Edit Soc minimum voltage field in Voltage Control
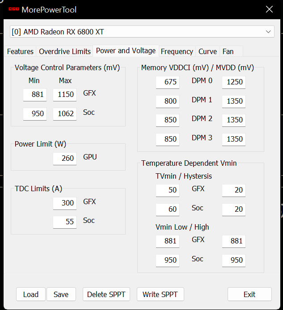This screenshot has height=310, width=283. click(x=35, y=114)
